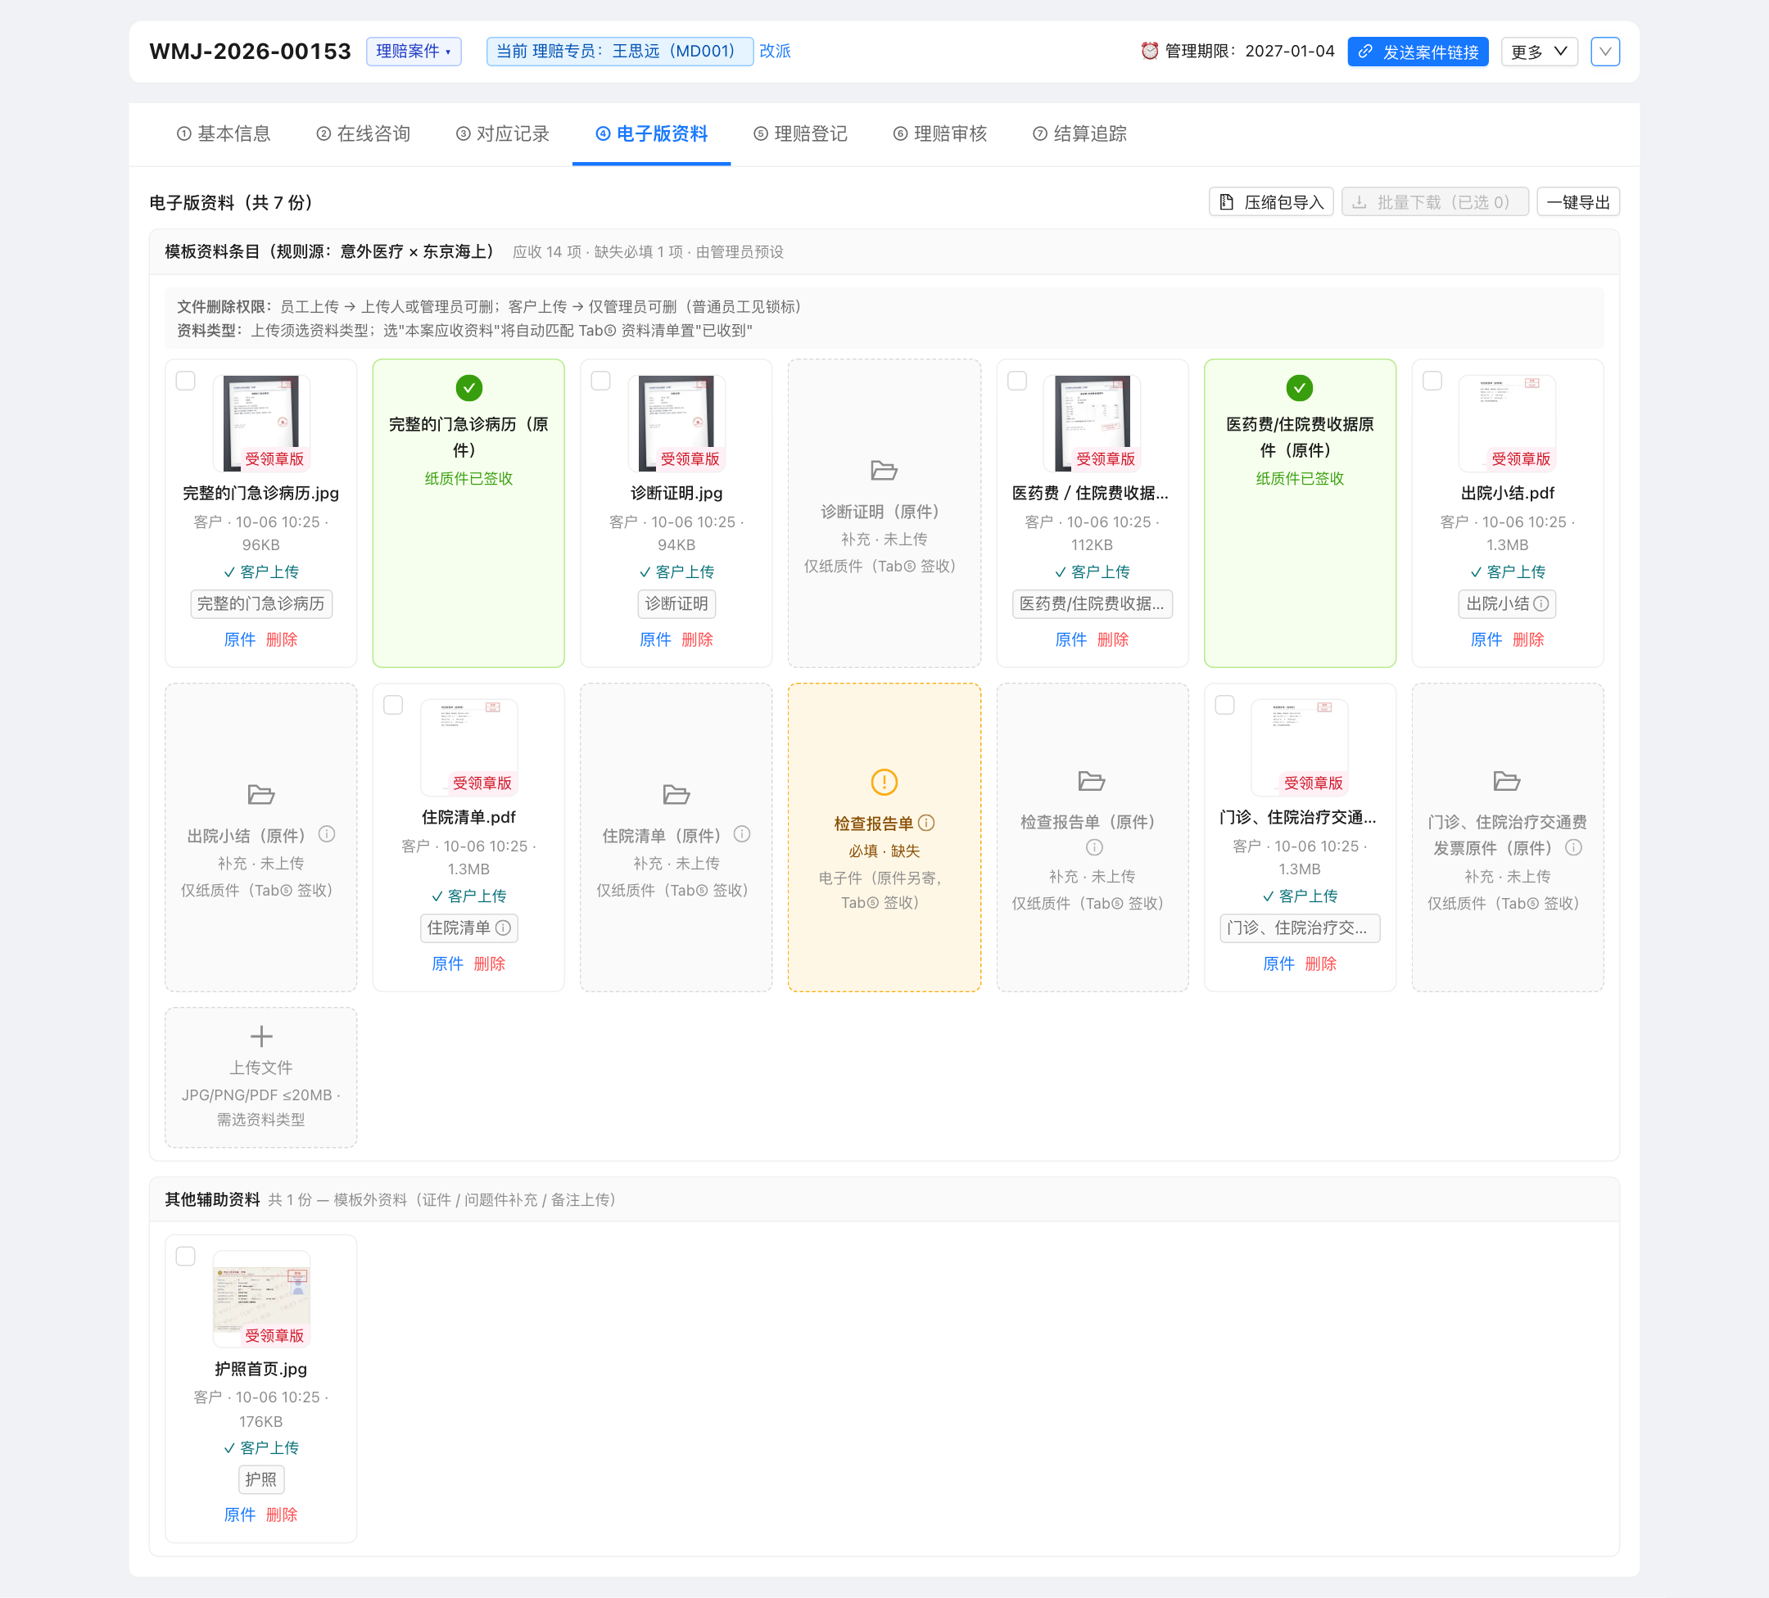
Task: Click the orange warning icon on 检查报告单
Action: coord(884,782)
